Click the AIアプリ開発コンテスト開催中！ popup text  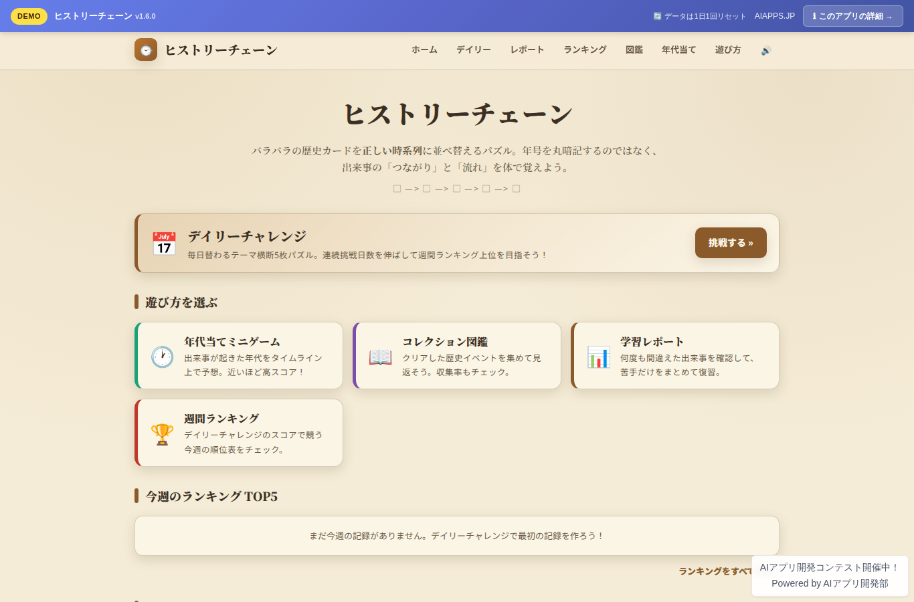pos(830,567)
